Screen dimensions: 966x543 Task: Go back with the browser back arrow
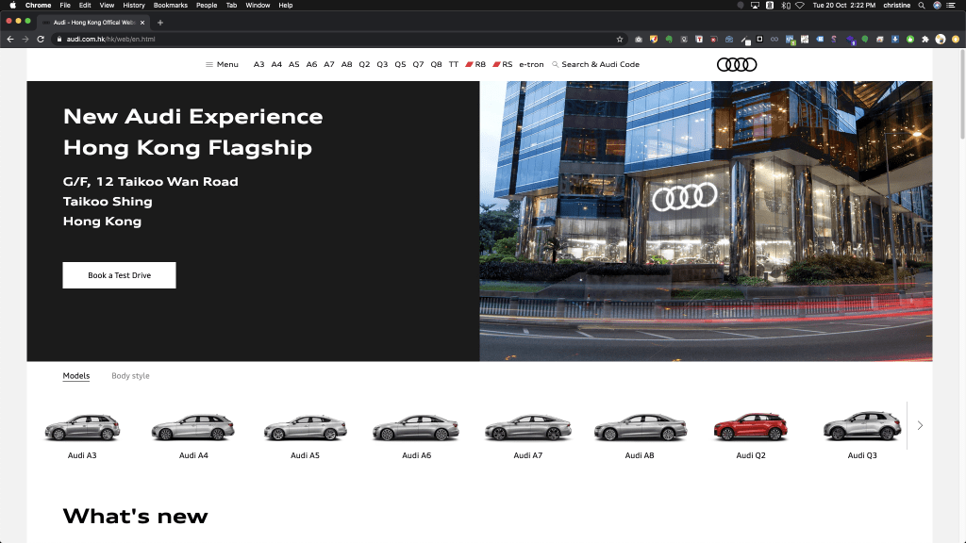[x=10, y=39]
